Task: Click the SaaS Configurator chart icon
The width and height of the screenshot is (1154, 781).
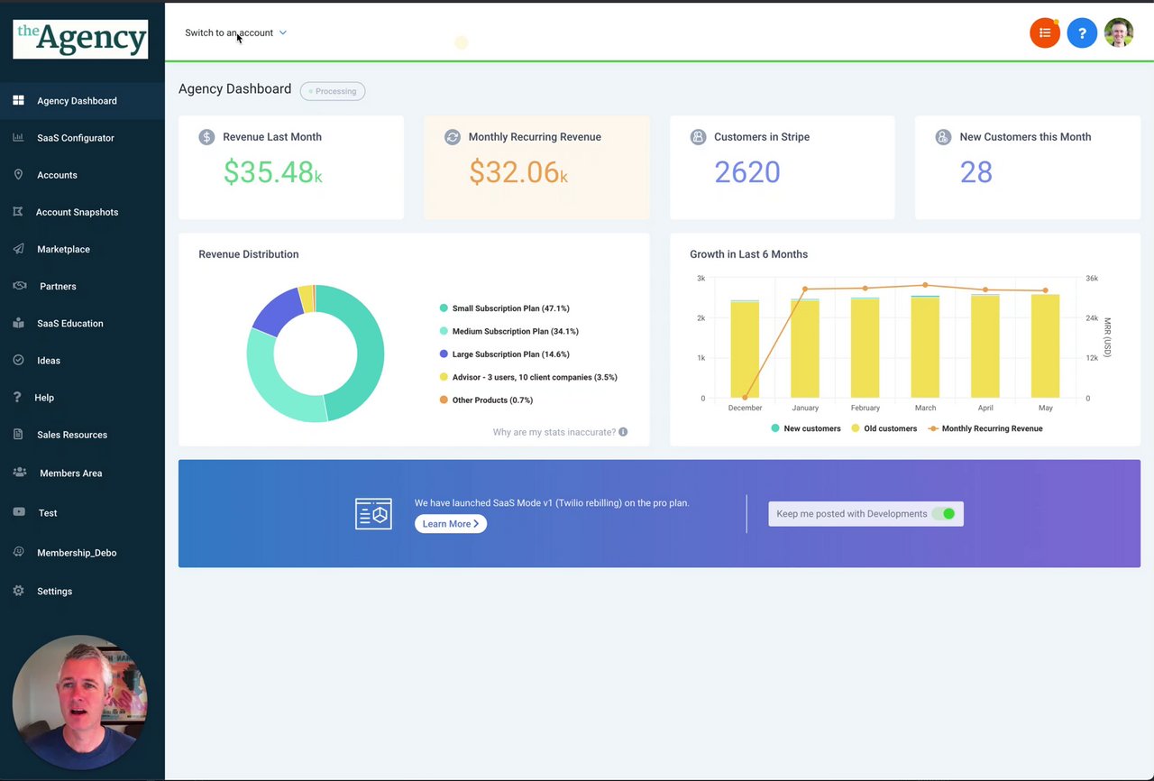Action: click(x=18, y=137)
